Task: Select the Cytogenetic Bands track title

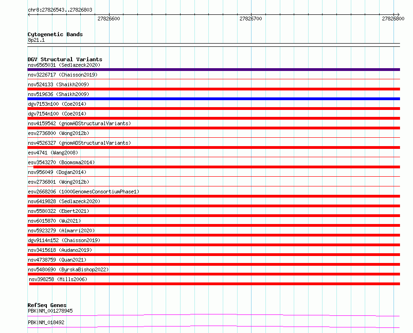Action: click(x=55, y=34)
